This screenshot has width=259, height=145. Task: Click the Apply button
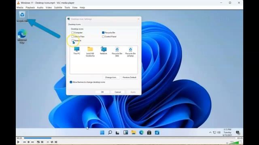(133, 92)
